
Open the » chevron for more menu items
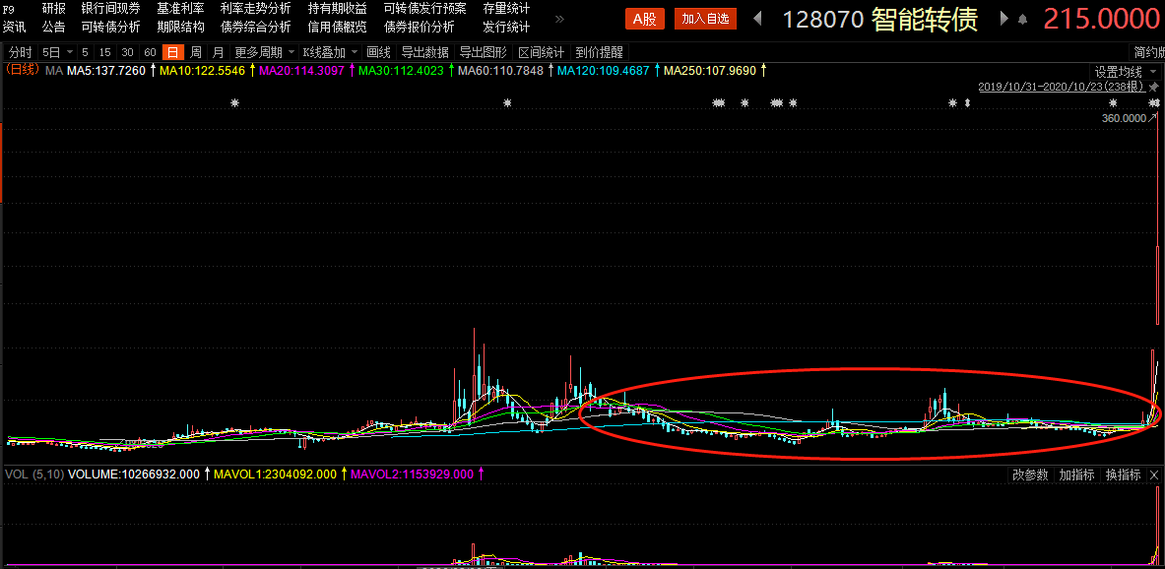(557, 17)
